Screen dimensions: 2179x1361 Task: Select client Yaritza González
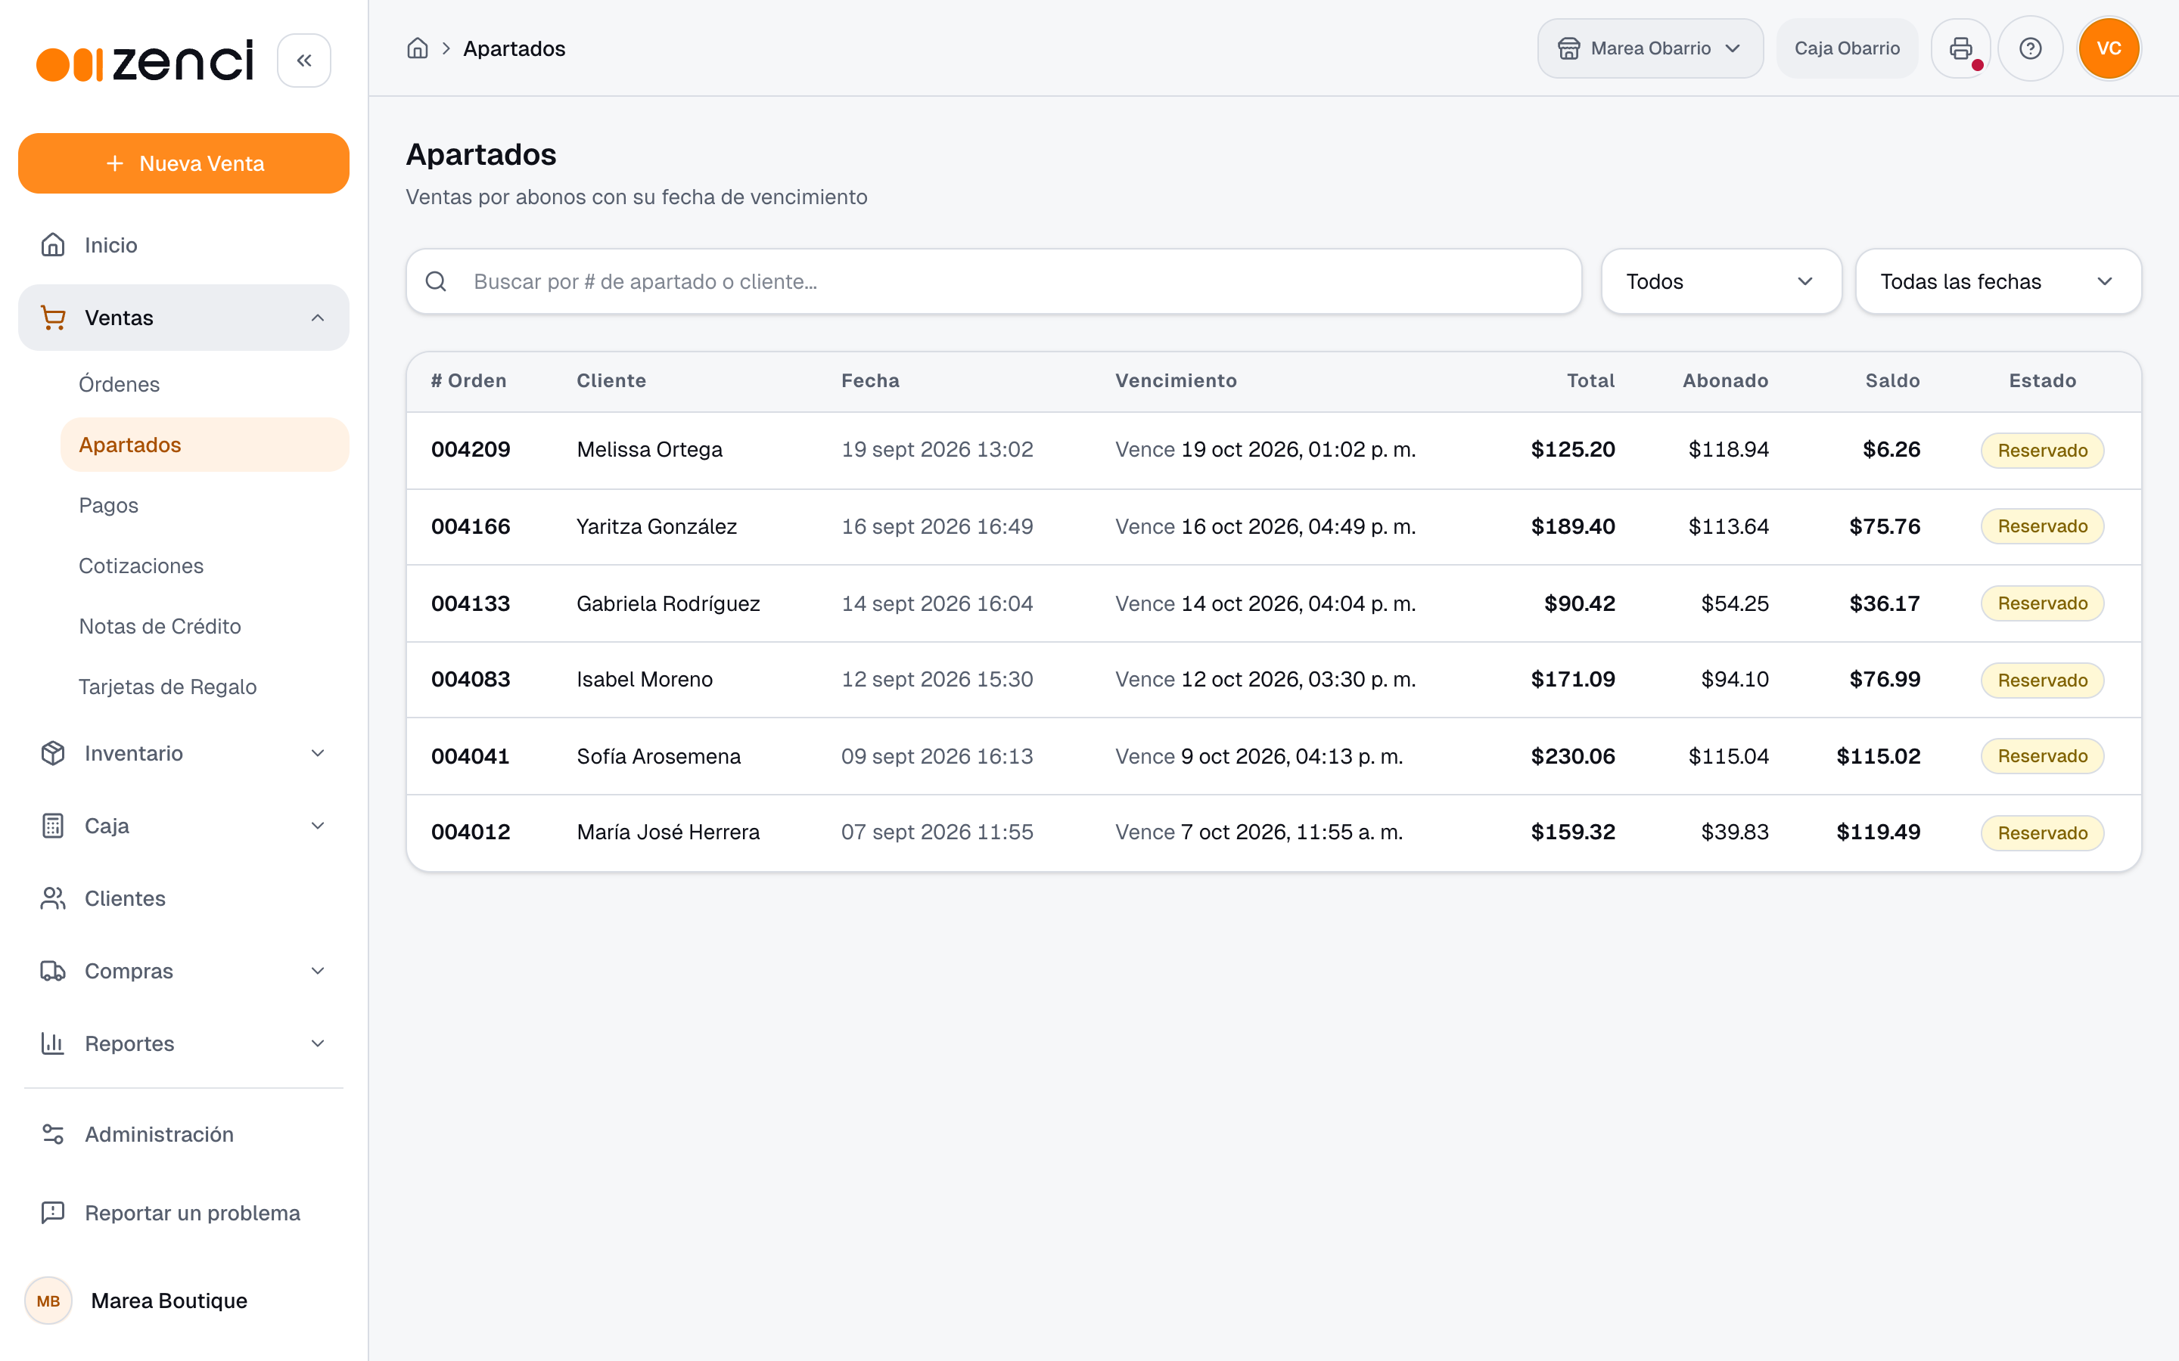click(657, 526)
